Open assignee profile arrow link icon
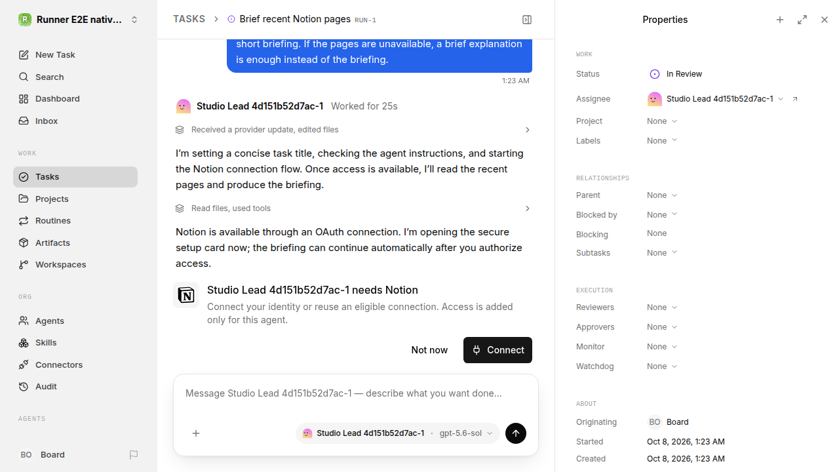The image size is (839, 472). pyautogui.click(x=795, y=99)
